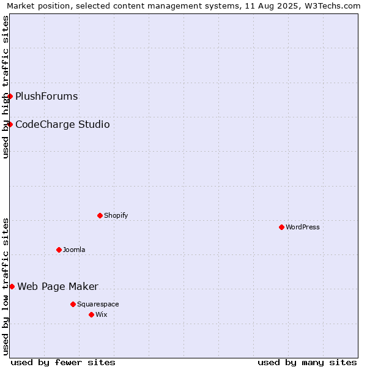Click the Shopify red data point
The width and height of the screenshot is (367, 367).
click(x=100, y=215)
